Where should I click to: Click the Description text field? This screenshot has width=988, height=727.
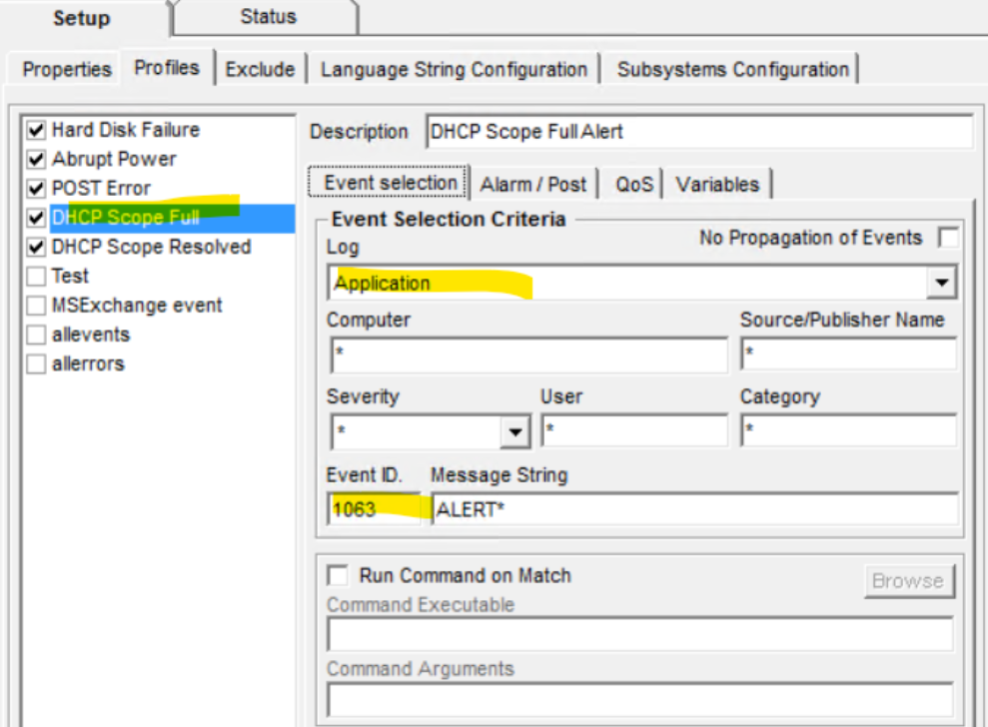click(x=699, y=132)
